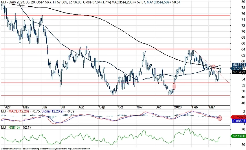Image resolution: width=246 pixels, height=150 pixels.
Task: Click the Signal(12,26,9) = -0.89 title
Action: coord(58,111)
